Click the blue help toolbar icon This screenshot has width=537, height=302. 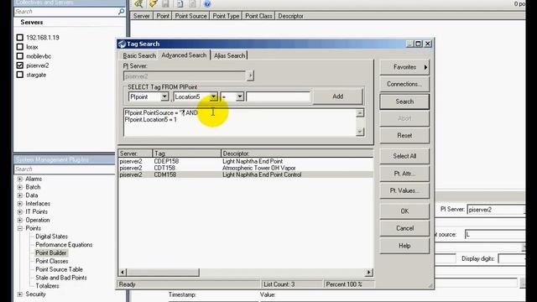207,3
